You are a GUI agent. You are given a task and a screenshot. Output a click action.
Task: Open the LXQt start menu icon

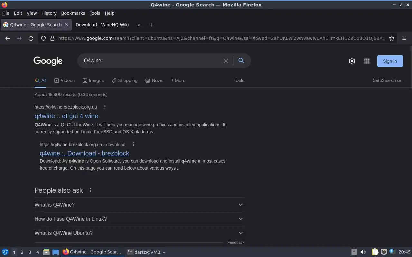[x=5, y=252]
